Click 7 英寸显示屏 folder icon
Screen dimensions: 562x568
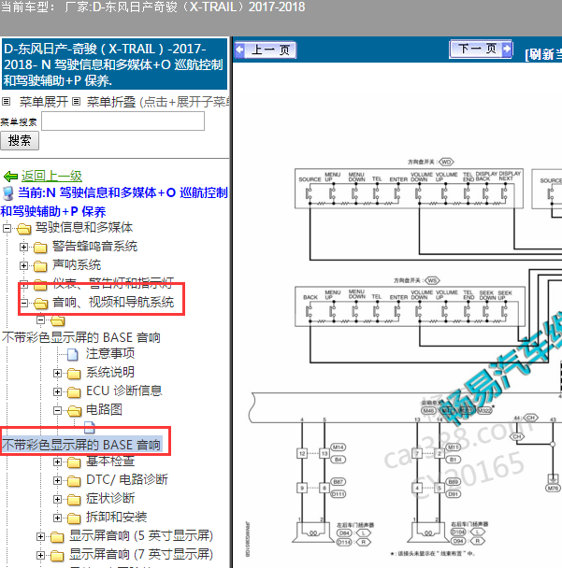(57, 555)
